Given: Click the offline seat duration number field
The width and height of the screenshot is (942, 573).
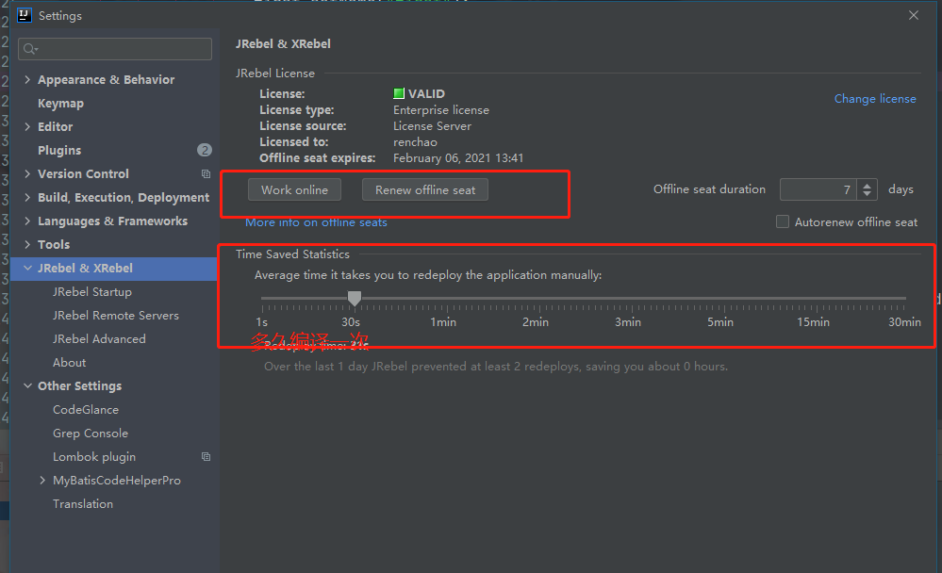Looking at the screenshot, I should [x=818, y=189].
